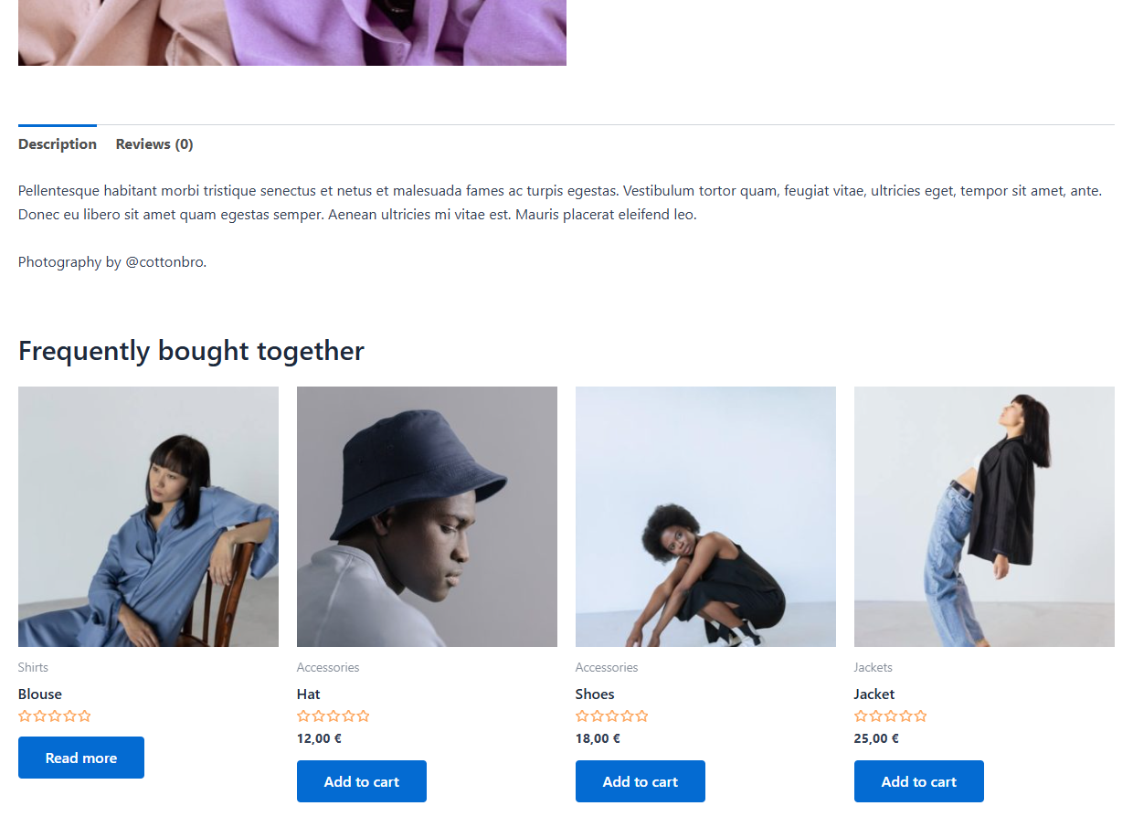
Task: Add the Hat to the cart
Action: coord(361,781)
